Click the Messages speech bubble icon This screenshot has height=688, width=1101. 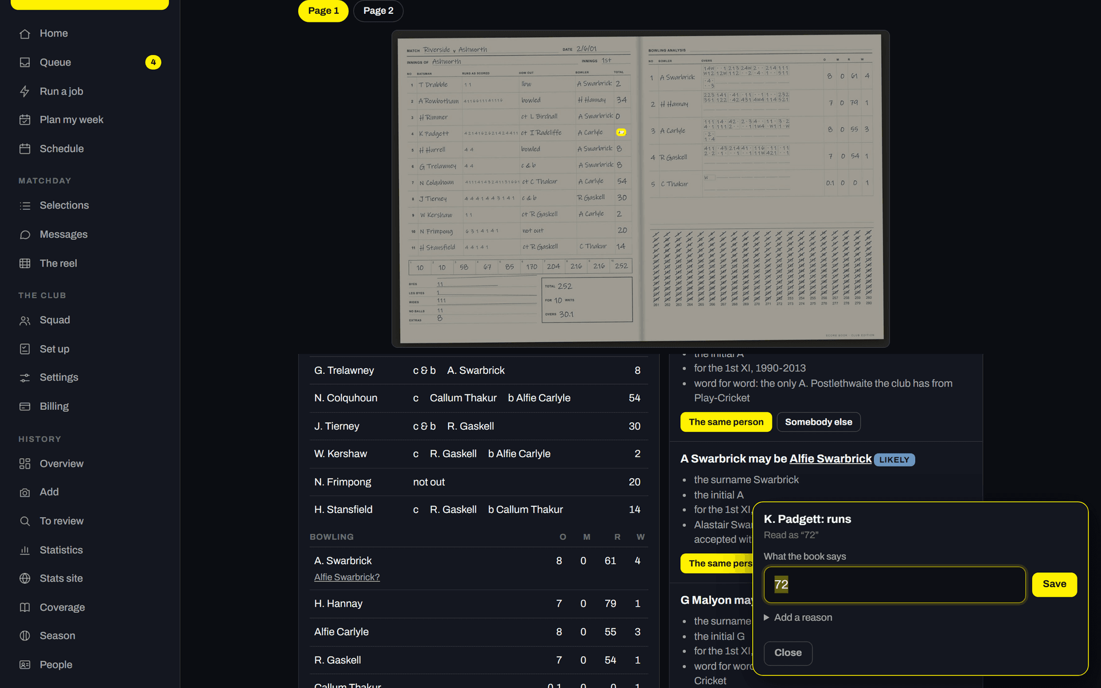(x=25, y=234)
